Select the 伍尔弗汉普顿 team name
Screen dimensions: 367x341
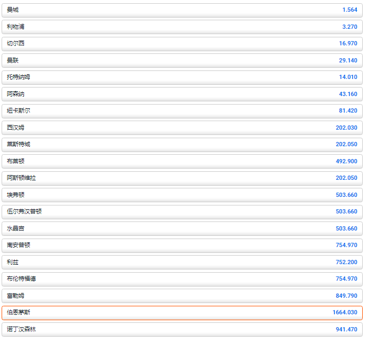pos(25,212)
